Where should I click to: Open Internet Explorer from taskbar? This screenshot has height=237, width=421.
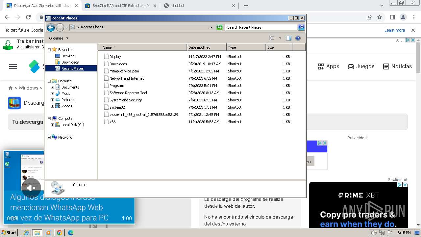(x=26, y=233)
